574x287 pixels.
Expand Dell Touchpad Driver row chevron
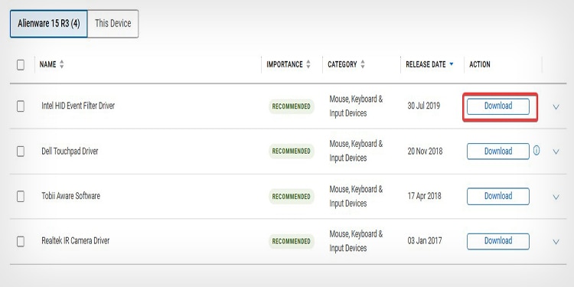(556, 152)
